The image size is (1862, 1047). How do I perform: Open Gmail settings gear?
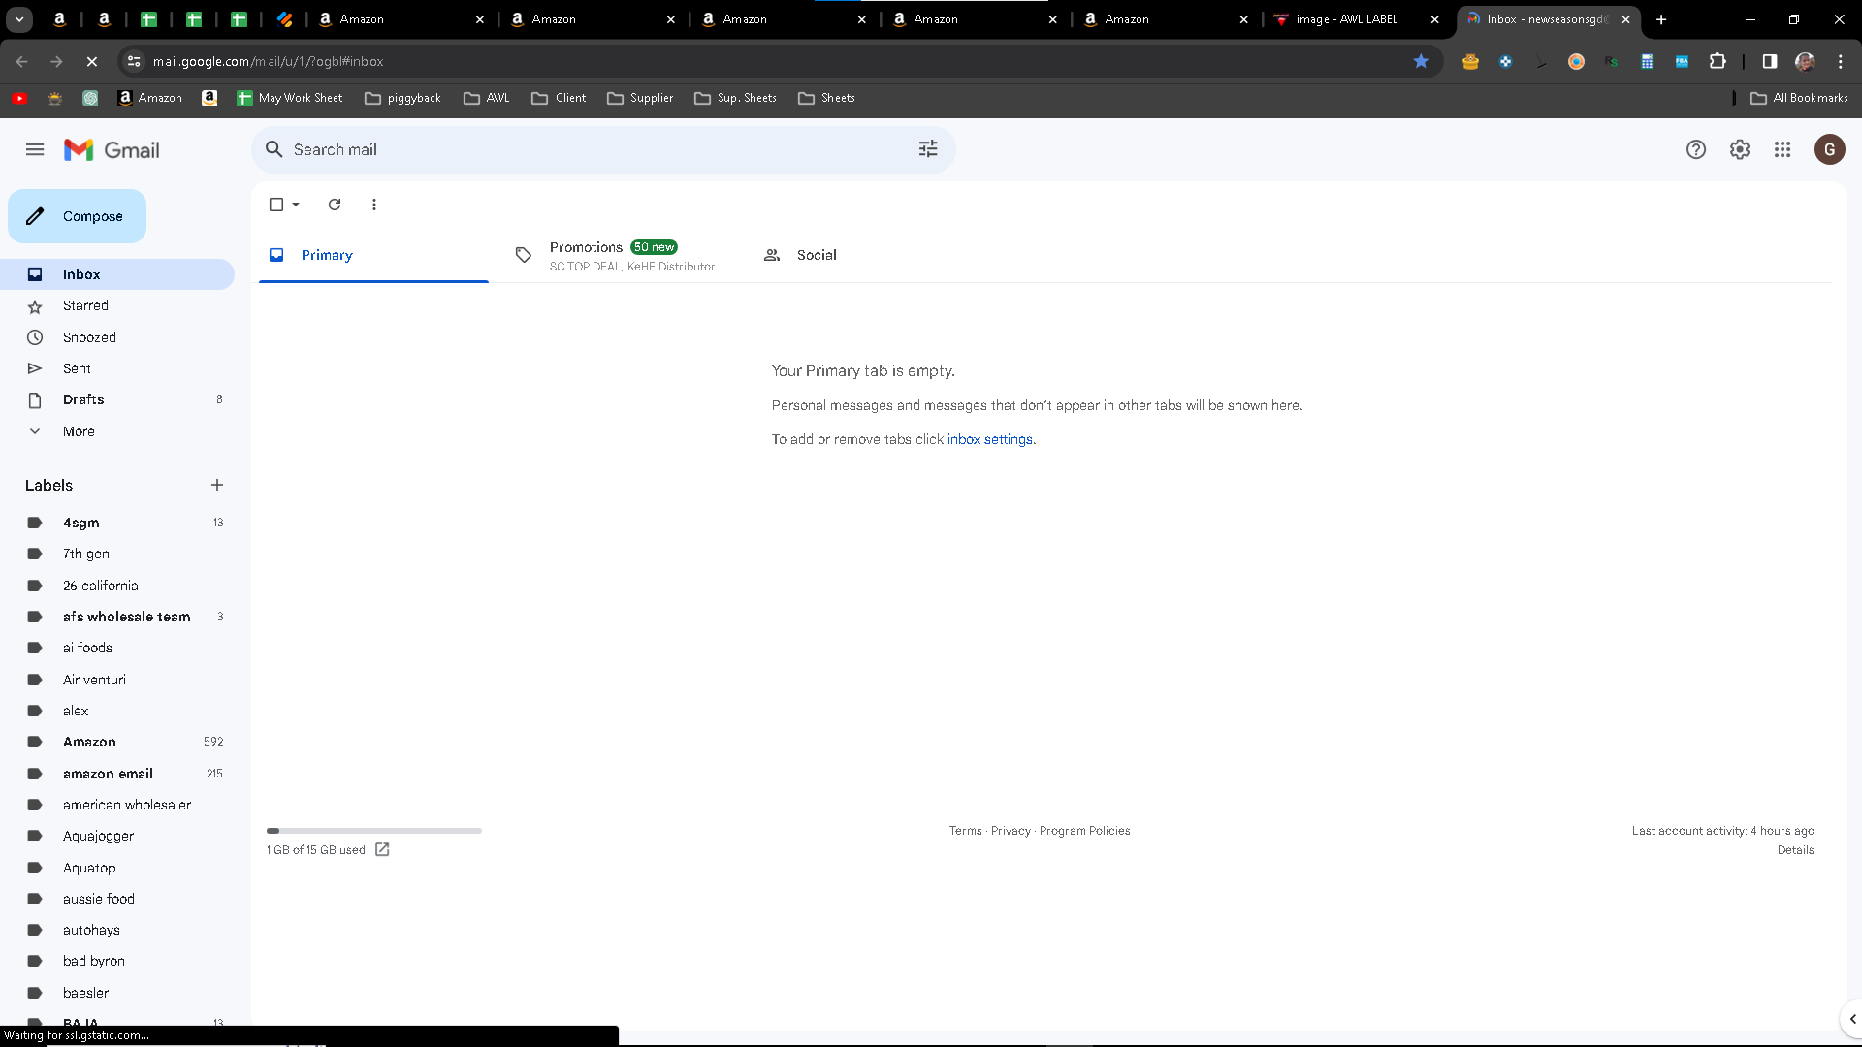[x=1740, y=149]
